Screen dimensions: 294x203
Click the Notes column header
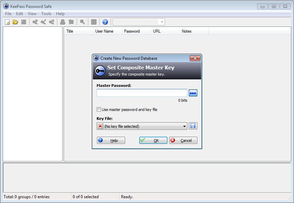[194, 31]
